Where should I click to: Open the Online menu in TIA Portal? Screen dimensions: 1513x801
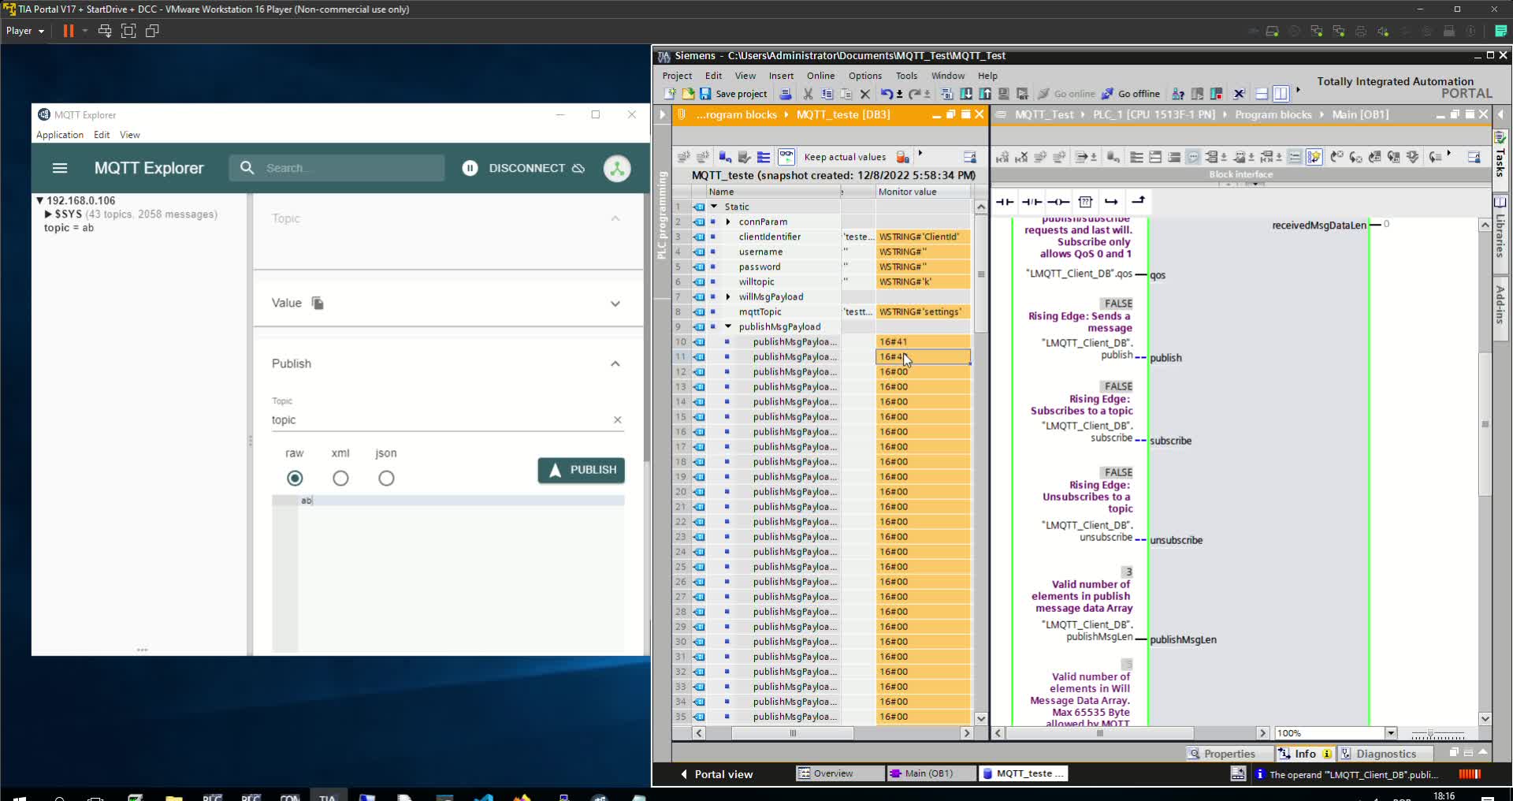point(820,76)
